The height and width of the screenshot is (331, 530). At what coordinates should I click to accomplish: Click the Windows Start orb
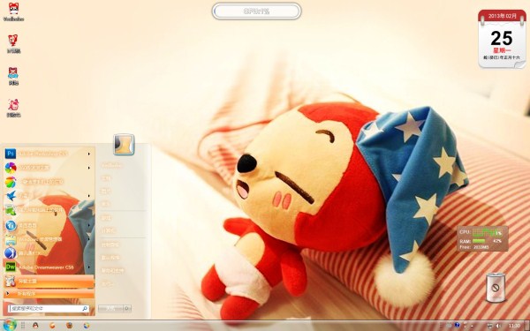[x=9, y=325]
